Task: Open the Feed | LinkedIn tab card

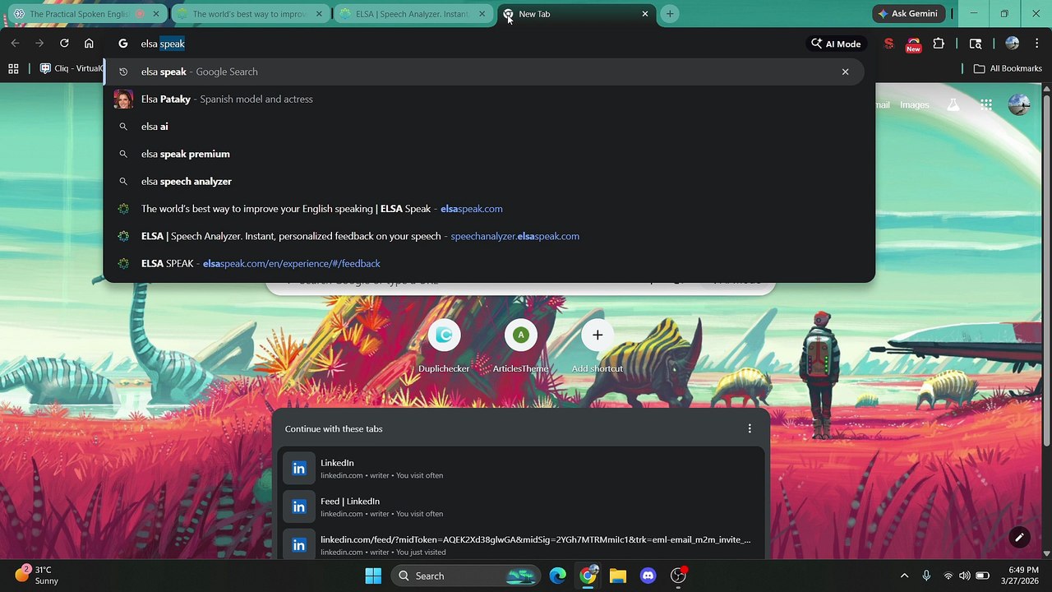Action: click(x=521, y=506)
